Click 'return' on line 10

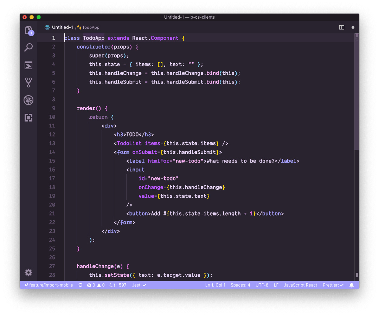point(98,117)
